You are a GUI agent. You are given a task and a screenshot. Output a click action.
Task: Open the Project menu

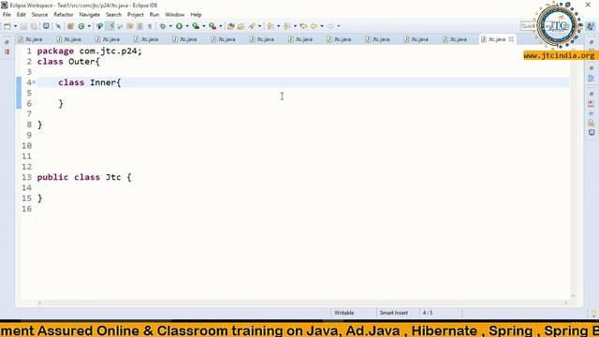(x=135, y=15)
